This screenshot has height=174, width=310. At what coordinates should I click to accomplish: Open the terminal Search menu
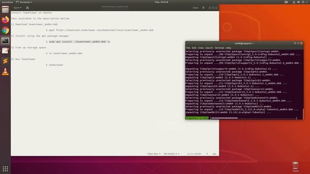(209, 48)
